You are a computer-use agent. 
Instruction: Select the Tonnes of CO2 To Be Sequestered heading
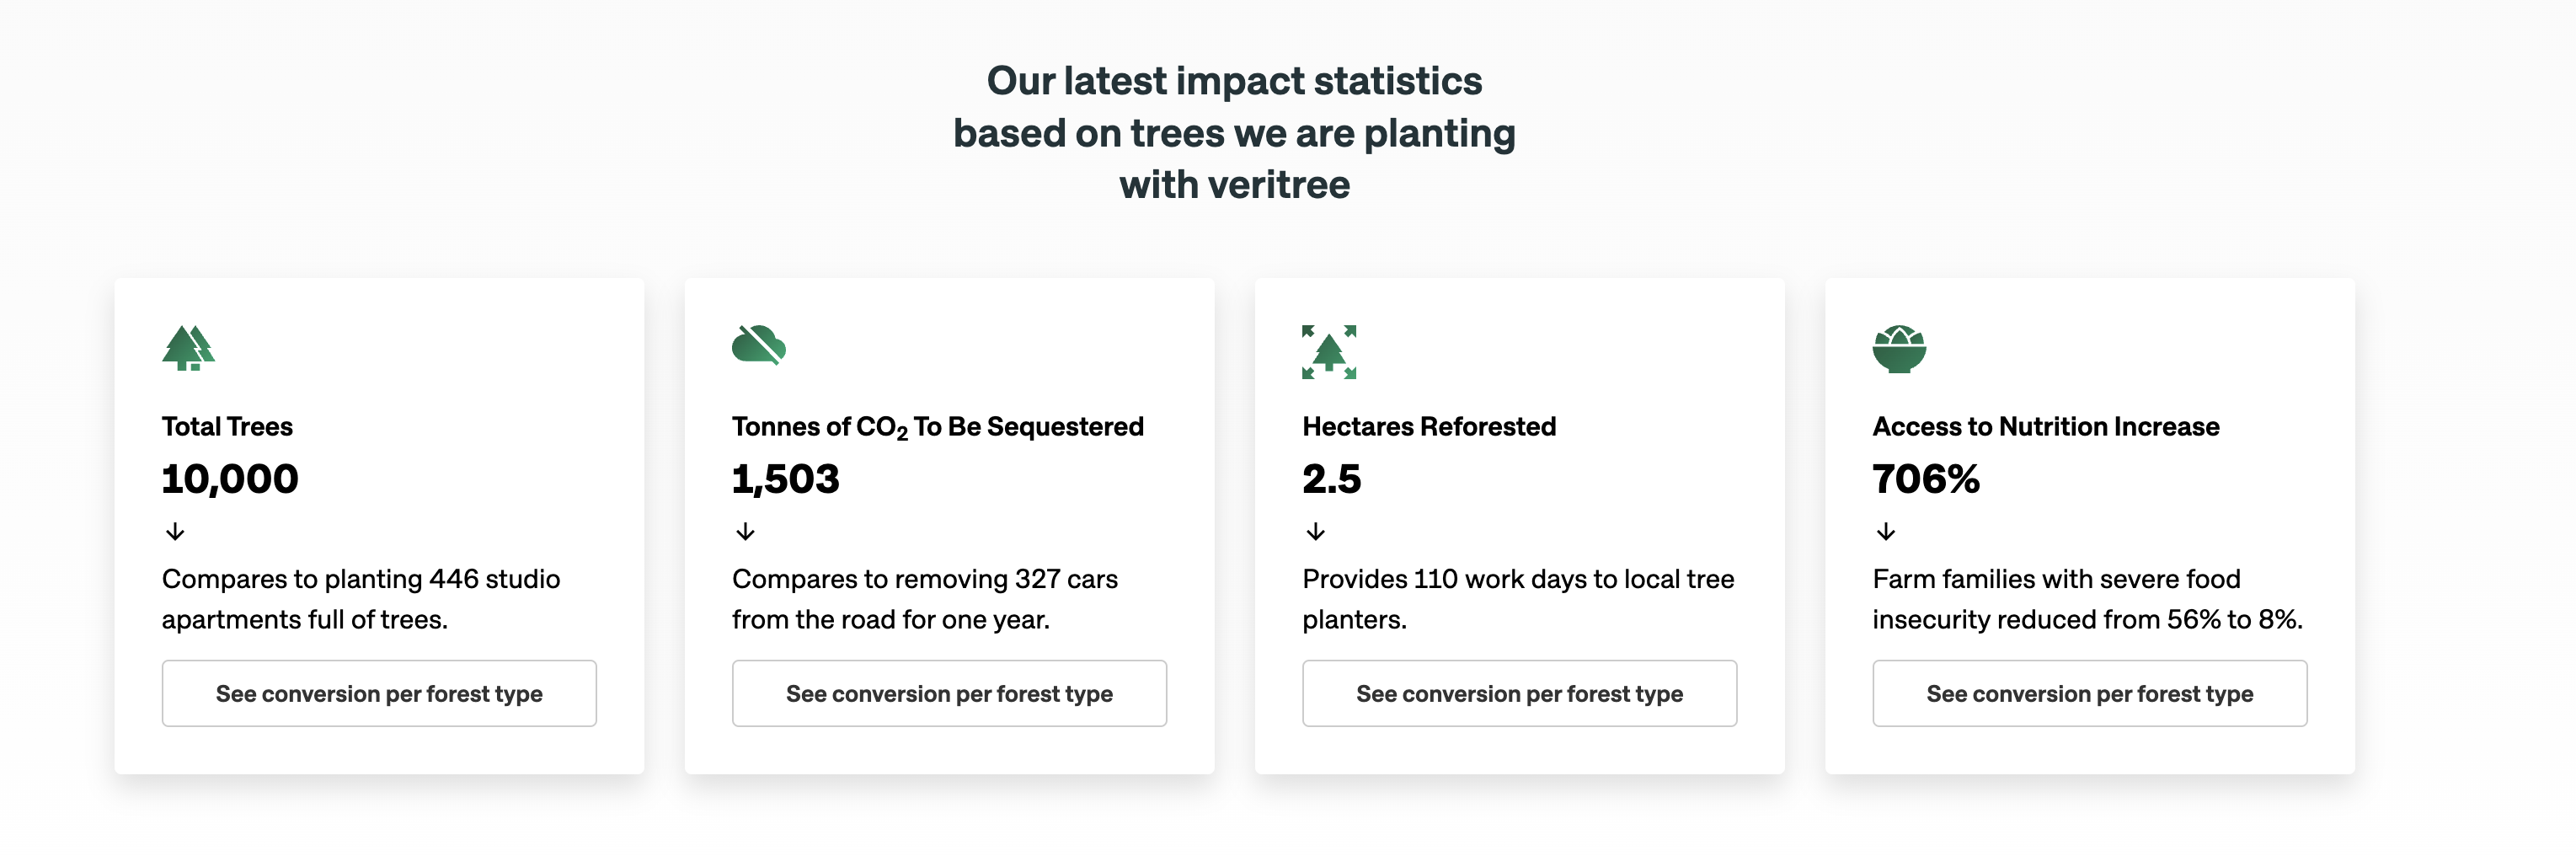click(937, 428)
